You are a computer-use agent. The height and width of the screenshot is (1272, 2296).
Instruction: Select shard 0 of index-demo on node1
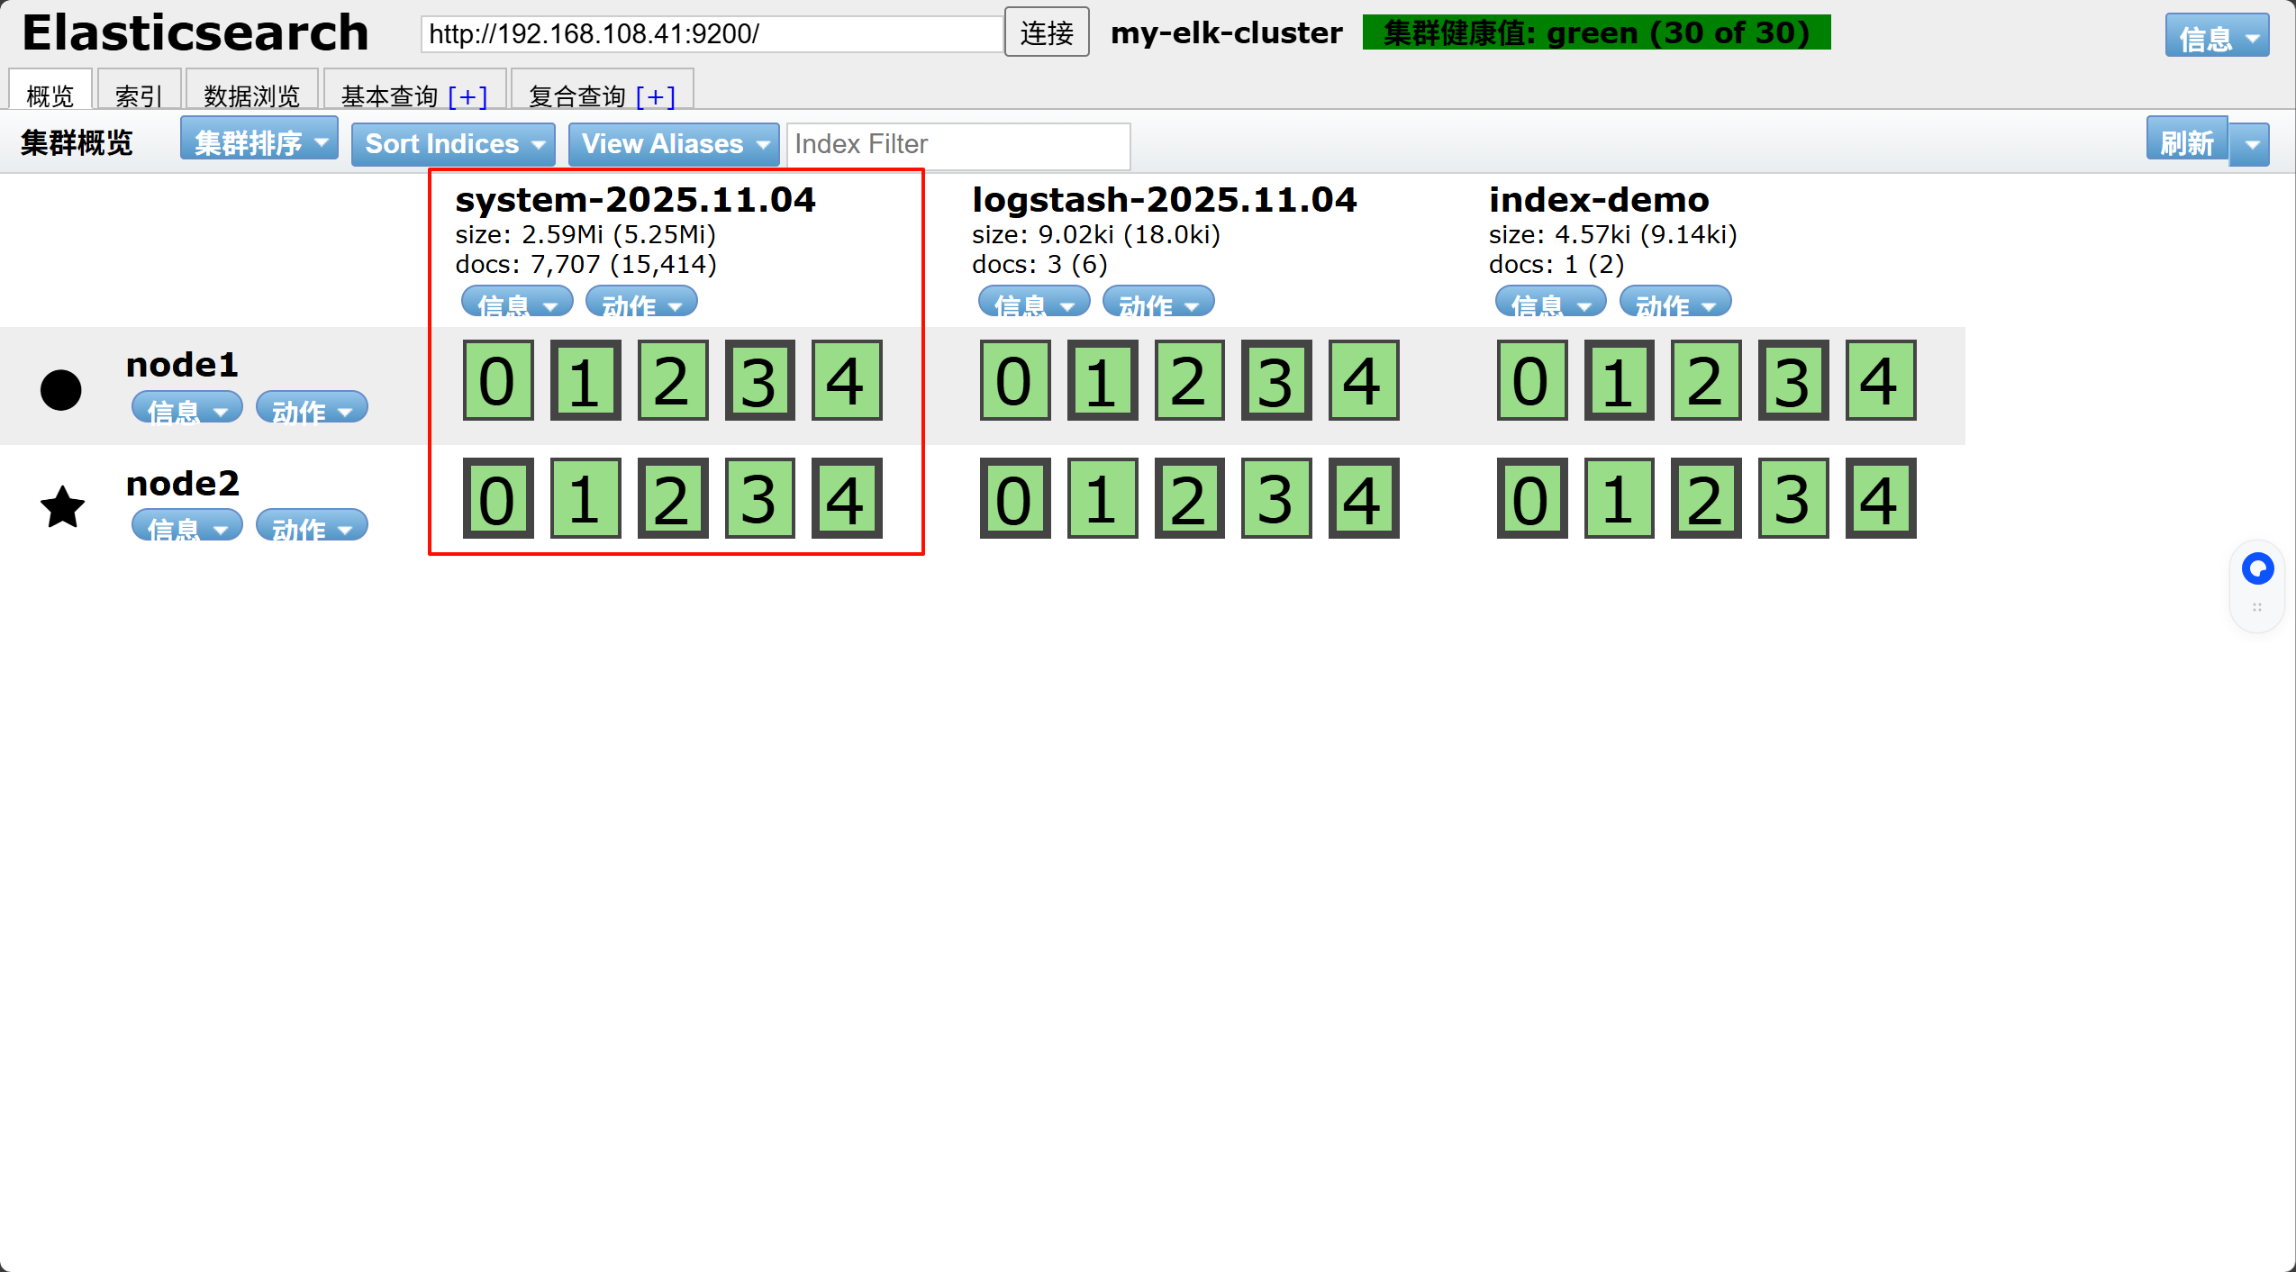[x=1532, y=380]
